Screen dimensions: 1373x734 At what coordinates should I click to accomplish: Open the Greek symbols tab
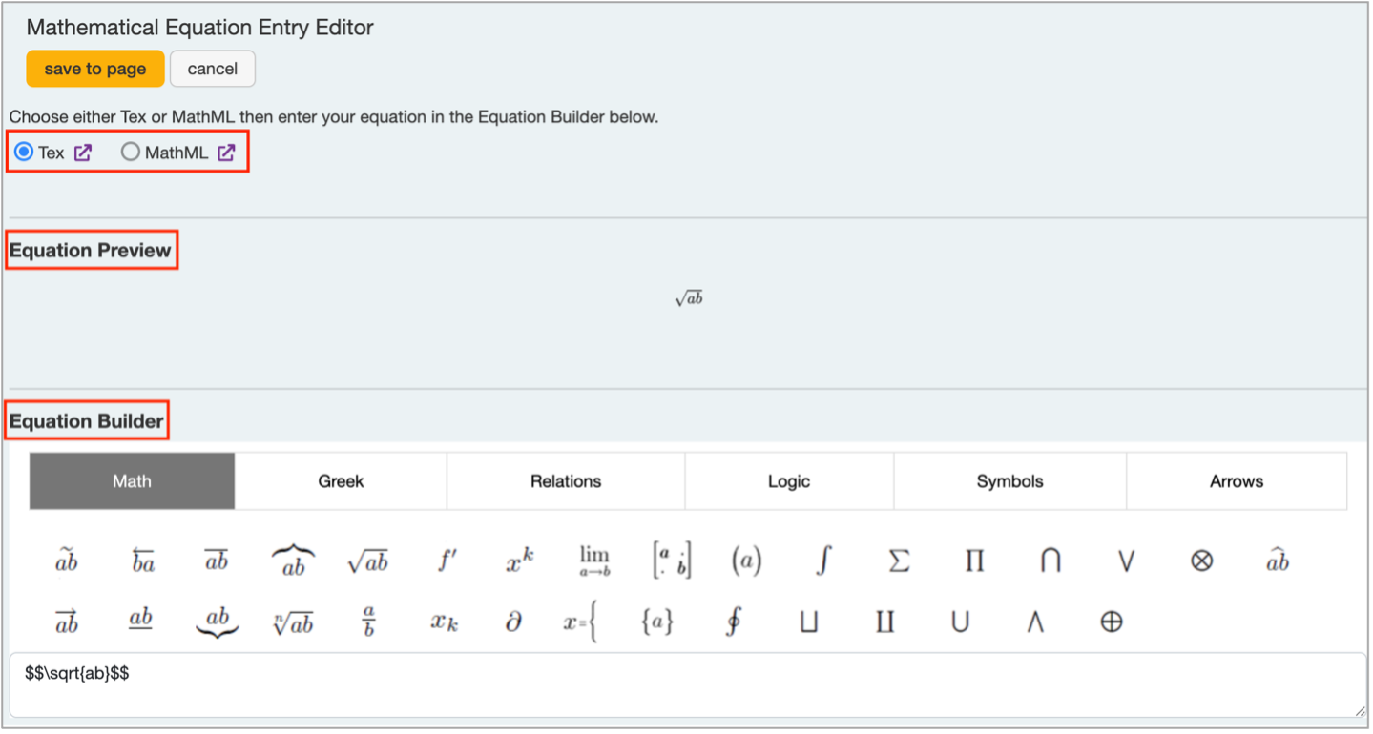(341, 481)
